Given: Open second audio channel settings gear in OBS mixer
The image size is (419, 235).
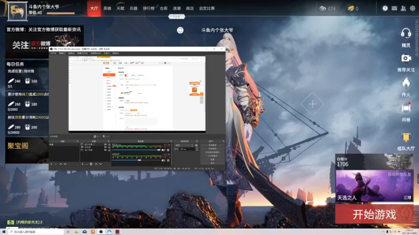Looking at the screenshot, I should tap(168, 160).
